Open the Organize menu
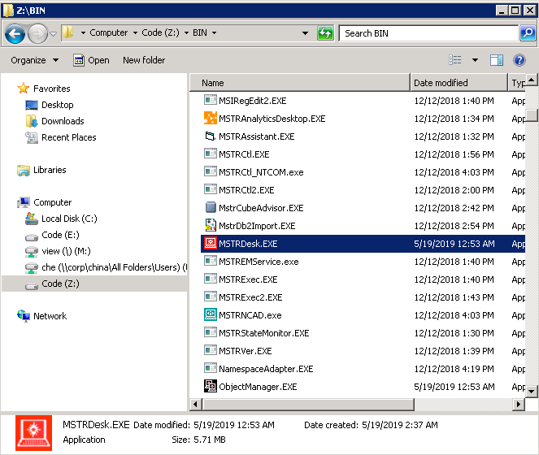Viewport: 539px width, 455px height. point(34,60)
